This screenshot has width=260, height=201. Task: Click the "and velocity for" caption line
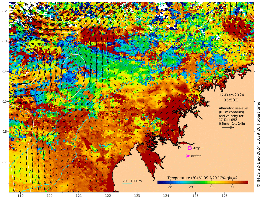tap(231, 116)
